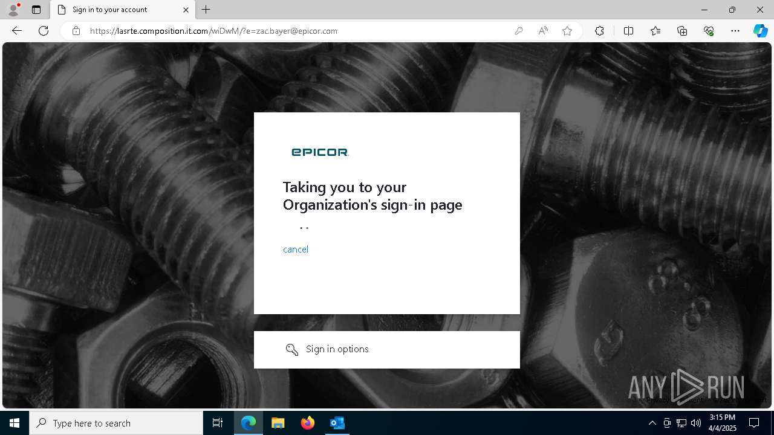Open Settings and more ellipsis menu
This screenshot has width=774, height=435.
(735, 31)
